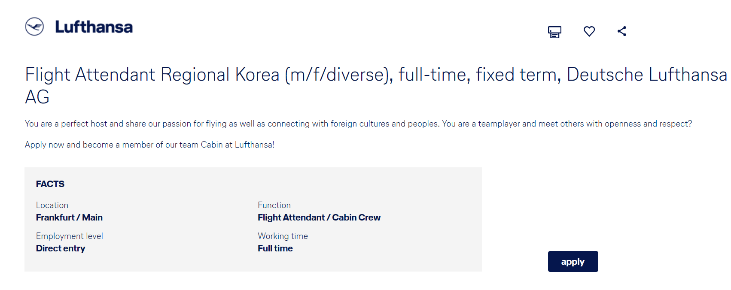Image resolution: width=731 pixels, height=290 pixels.
Task: Share this job using the share icon
Action: click(x=621, y=31)
